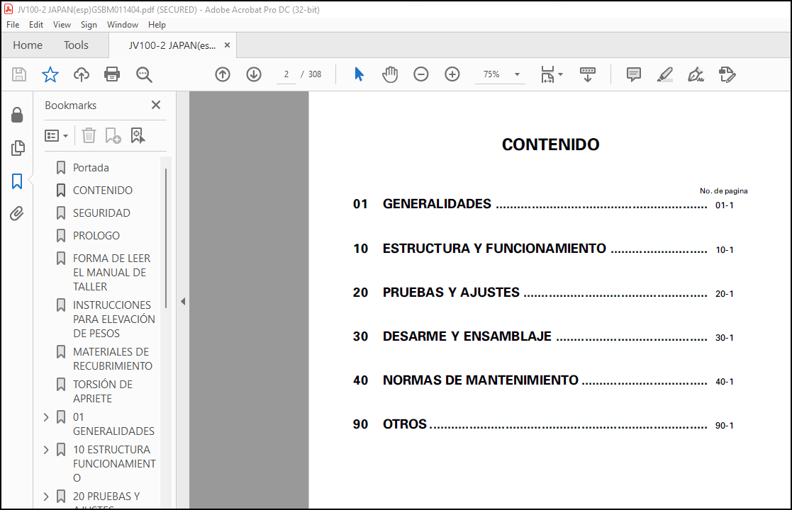
Task: Delete selected bookmark trash icon
Action: click(89, 136)
